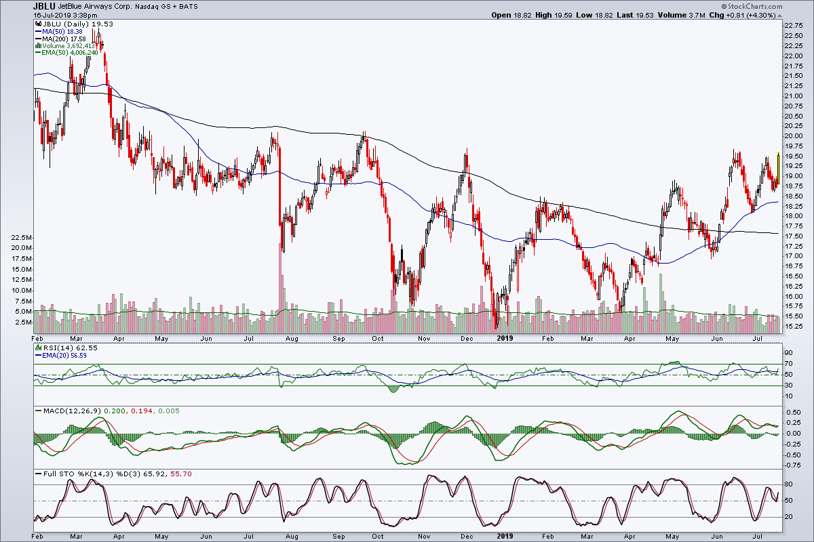Click the Nasdaq GS + BATS exchange label
The width and height of the screenshot is (814, 542).
pyautogui.click(x=168, y=5)
